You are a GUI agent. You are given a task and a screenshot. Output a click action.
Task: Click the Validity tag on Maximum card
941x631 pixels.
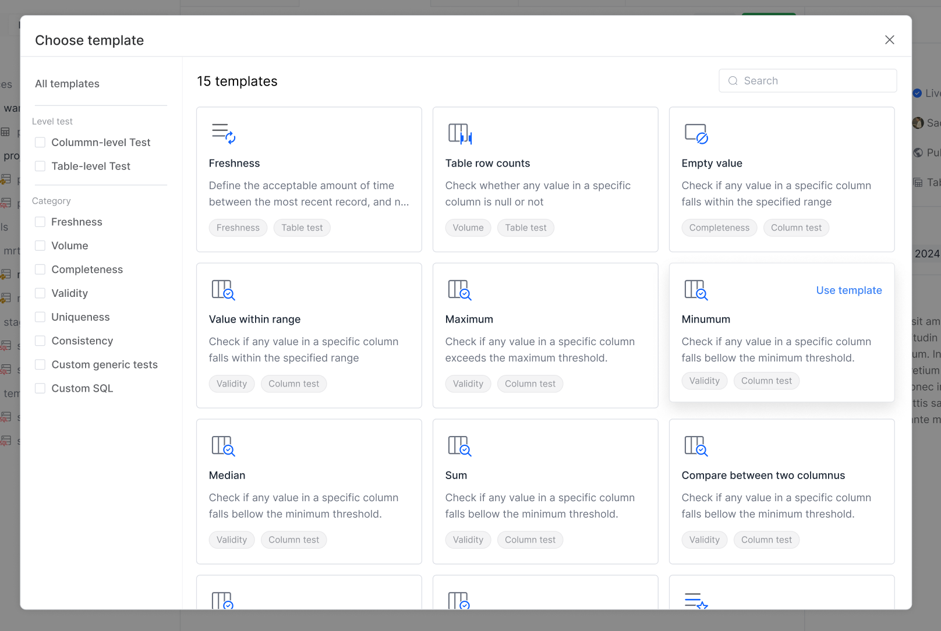coord(468,384)
